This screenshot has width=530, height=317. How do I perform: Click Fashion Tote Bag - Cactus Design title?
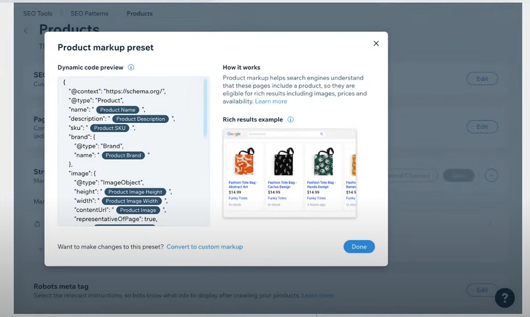click(x=282, y=185)
